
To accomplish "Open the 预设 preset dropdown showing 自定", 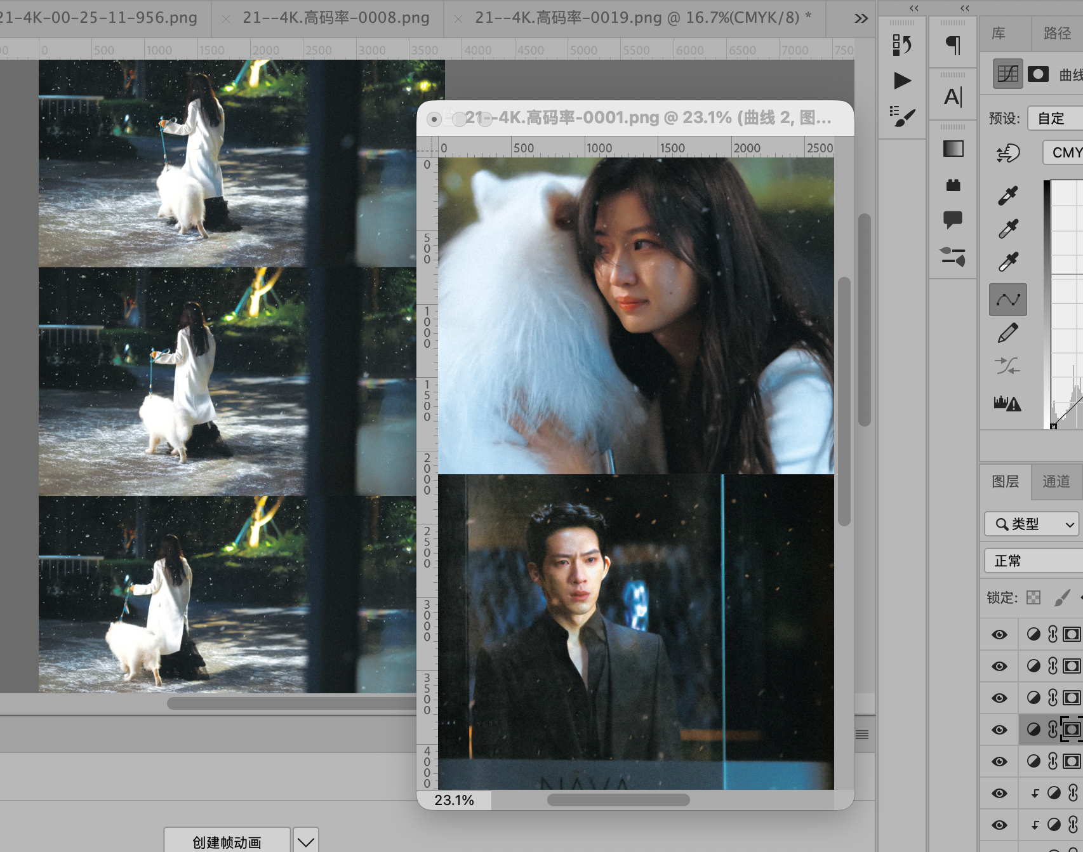I will click(1055, 118).
